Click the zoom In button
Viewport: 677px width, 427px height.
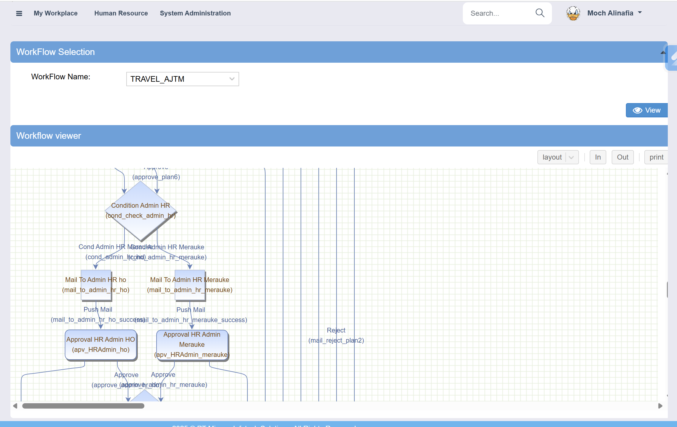[598, 157]
